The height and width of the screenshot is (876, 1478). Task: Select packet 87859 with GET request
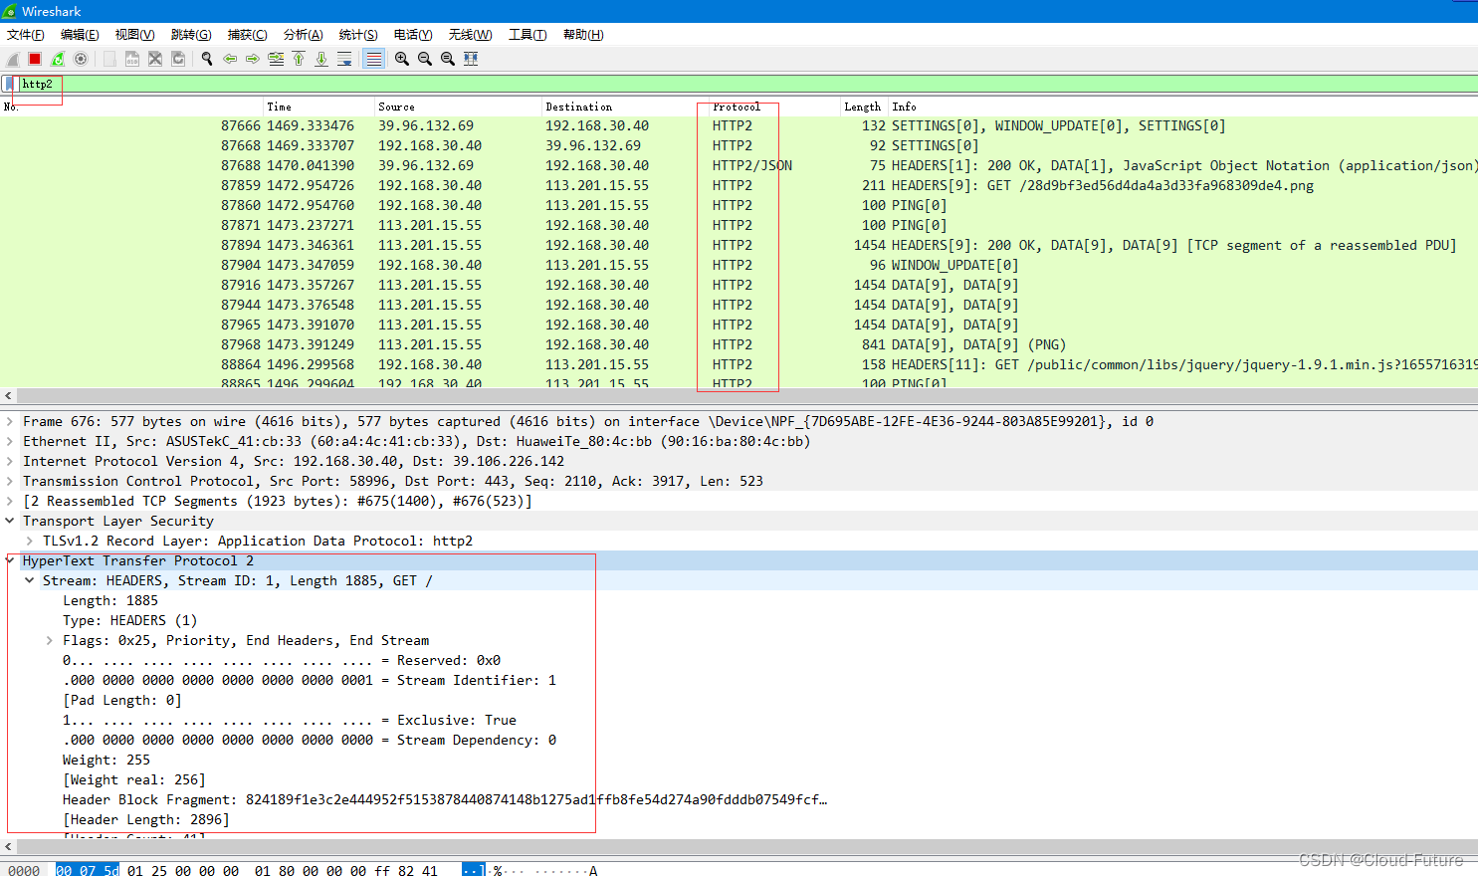click(x=398, y=185)
